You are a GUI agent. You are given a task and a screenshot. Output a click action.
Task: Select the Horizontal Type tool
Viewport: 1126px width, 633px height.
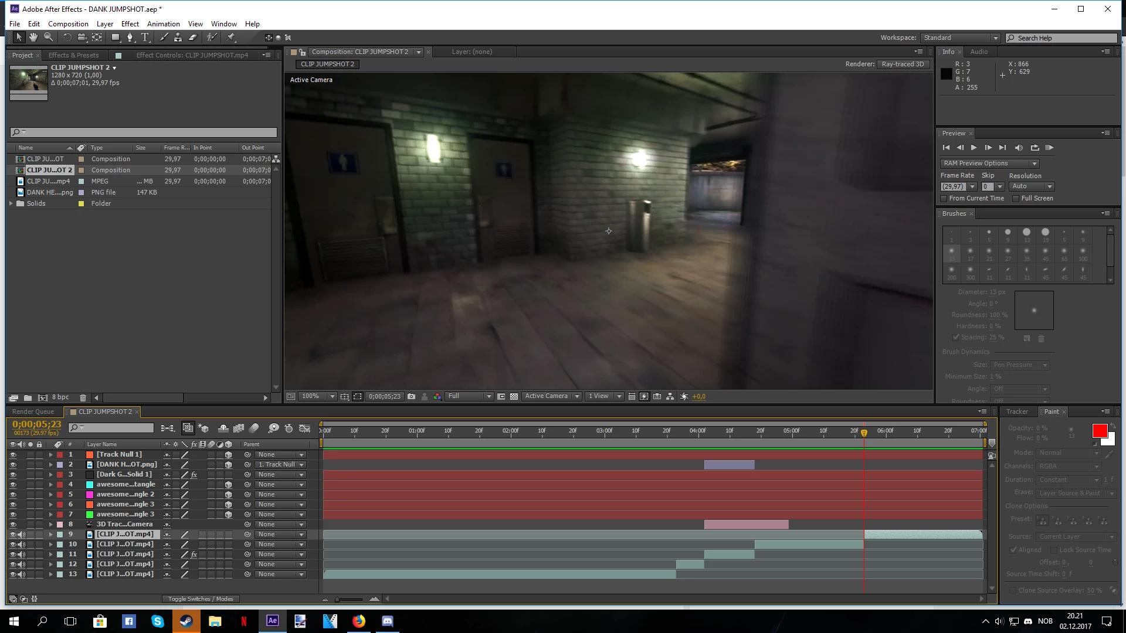point(145,38)
